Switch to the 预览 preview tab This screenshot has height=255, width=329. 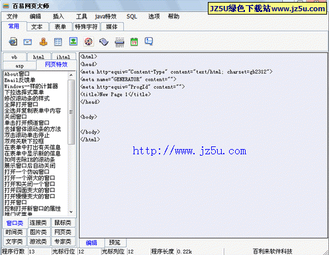click(x=115, y=242)
